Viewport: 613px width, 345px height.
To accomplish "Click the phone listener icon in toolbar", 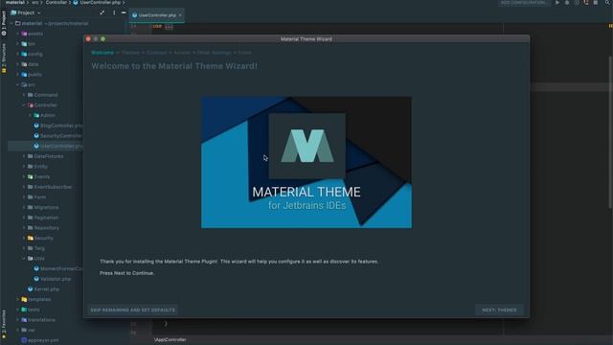I will click(586, 3).
